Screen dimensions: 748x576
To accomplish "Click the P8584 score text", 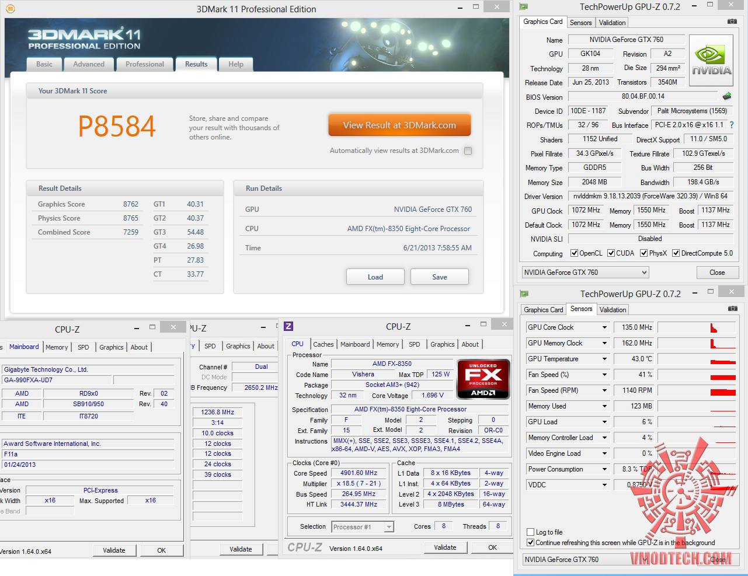I will click(x=117, y=126).
